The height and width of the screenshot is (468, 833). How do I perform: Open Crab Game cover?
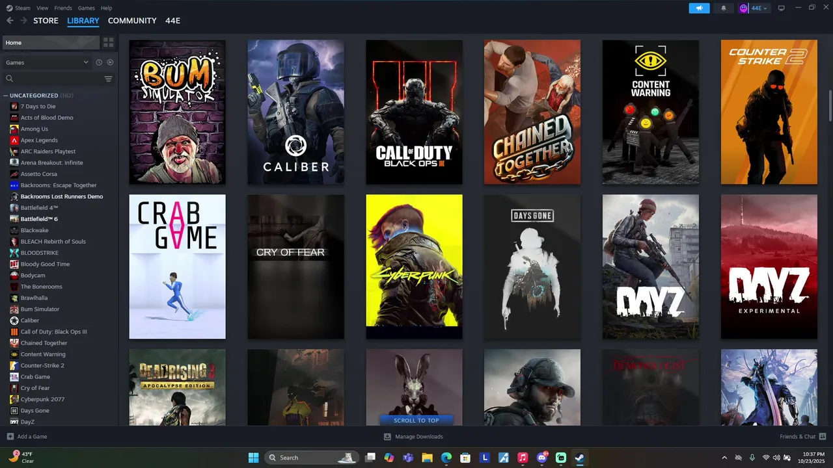[178, 266]
